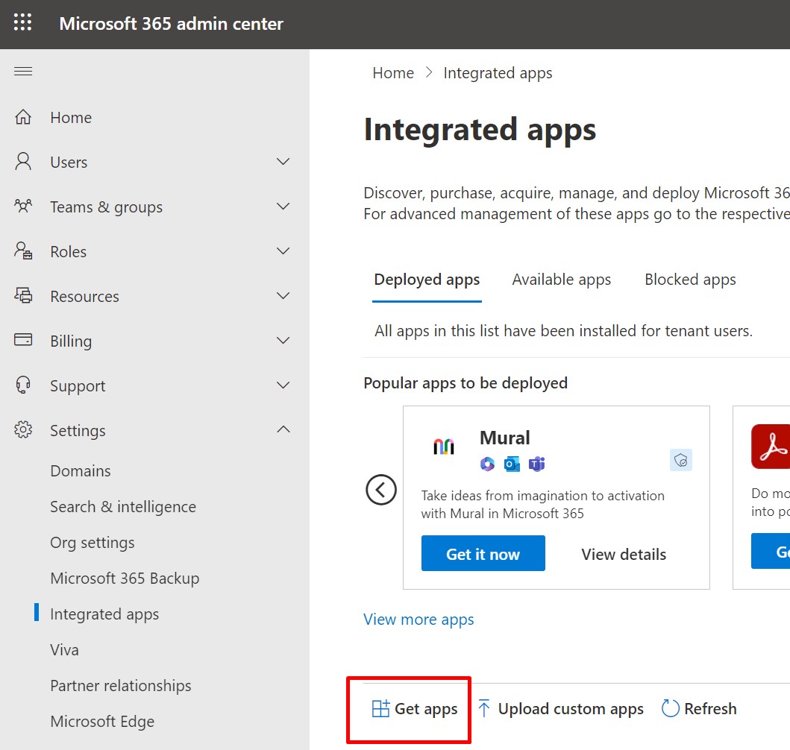Click the Settings gear icon

(23, 430)
